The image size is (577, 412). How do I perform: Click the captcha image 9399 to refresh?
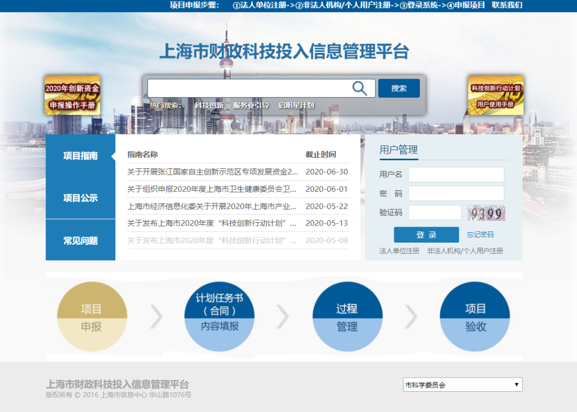click(x=486, y=213)
